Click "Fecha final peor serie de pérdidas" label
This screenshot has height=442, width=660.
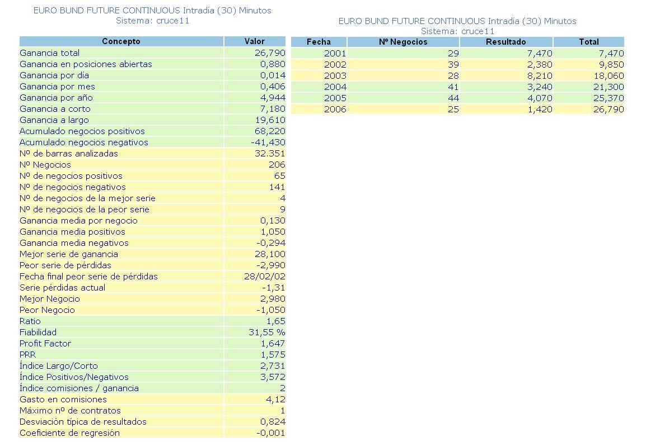(x=88, y=276)
